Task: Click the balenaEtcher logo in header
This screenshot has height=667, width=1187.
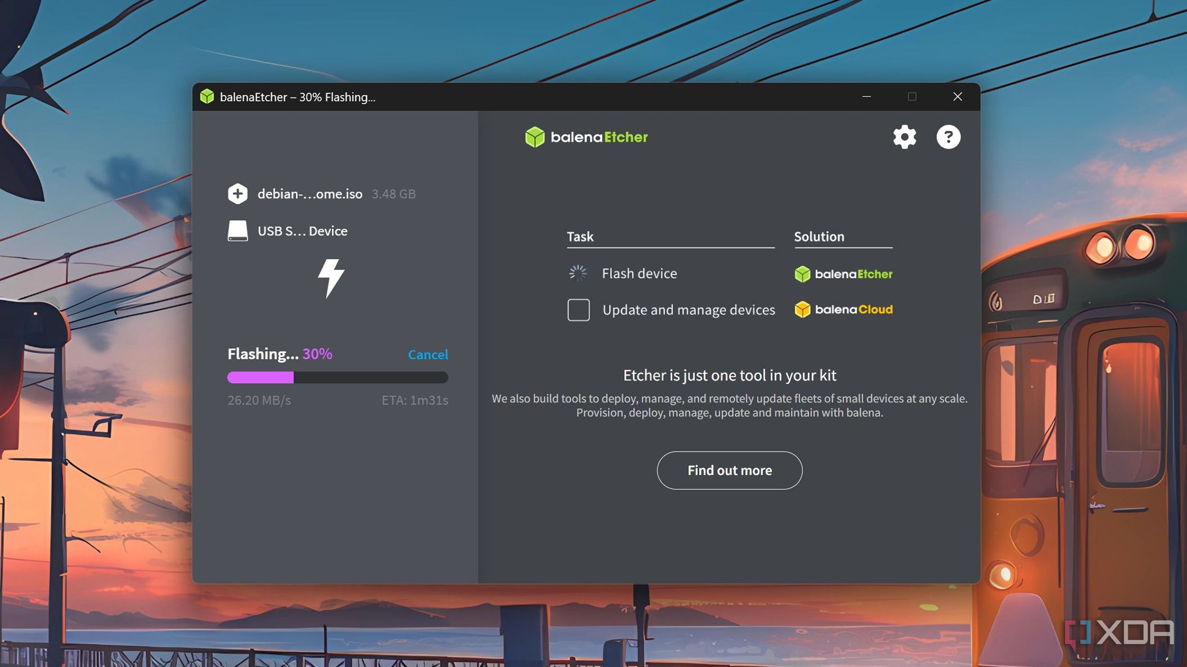Action: (x=586, y=137)
